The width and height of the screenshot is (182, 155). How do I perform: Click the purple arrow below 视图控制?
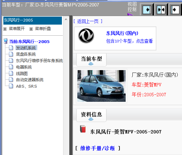point(130,14)
